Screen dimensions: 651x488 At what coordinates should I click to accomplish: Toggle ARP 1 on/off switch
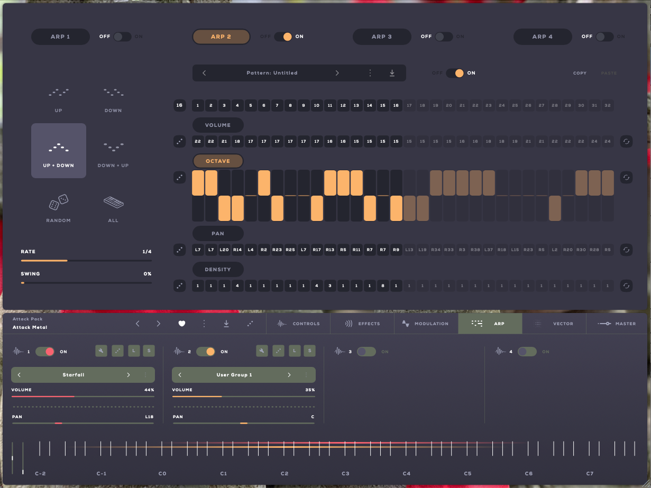point(122,36)
